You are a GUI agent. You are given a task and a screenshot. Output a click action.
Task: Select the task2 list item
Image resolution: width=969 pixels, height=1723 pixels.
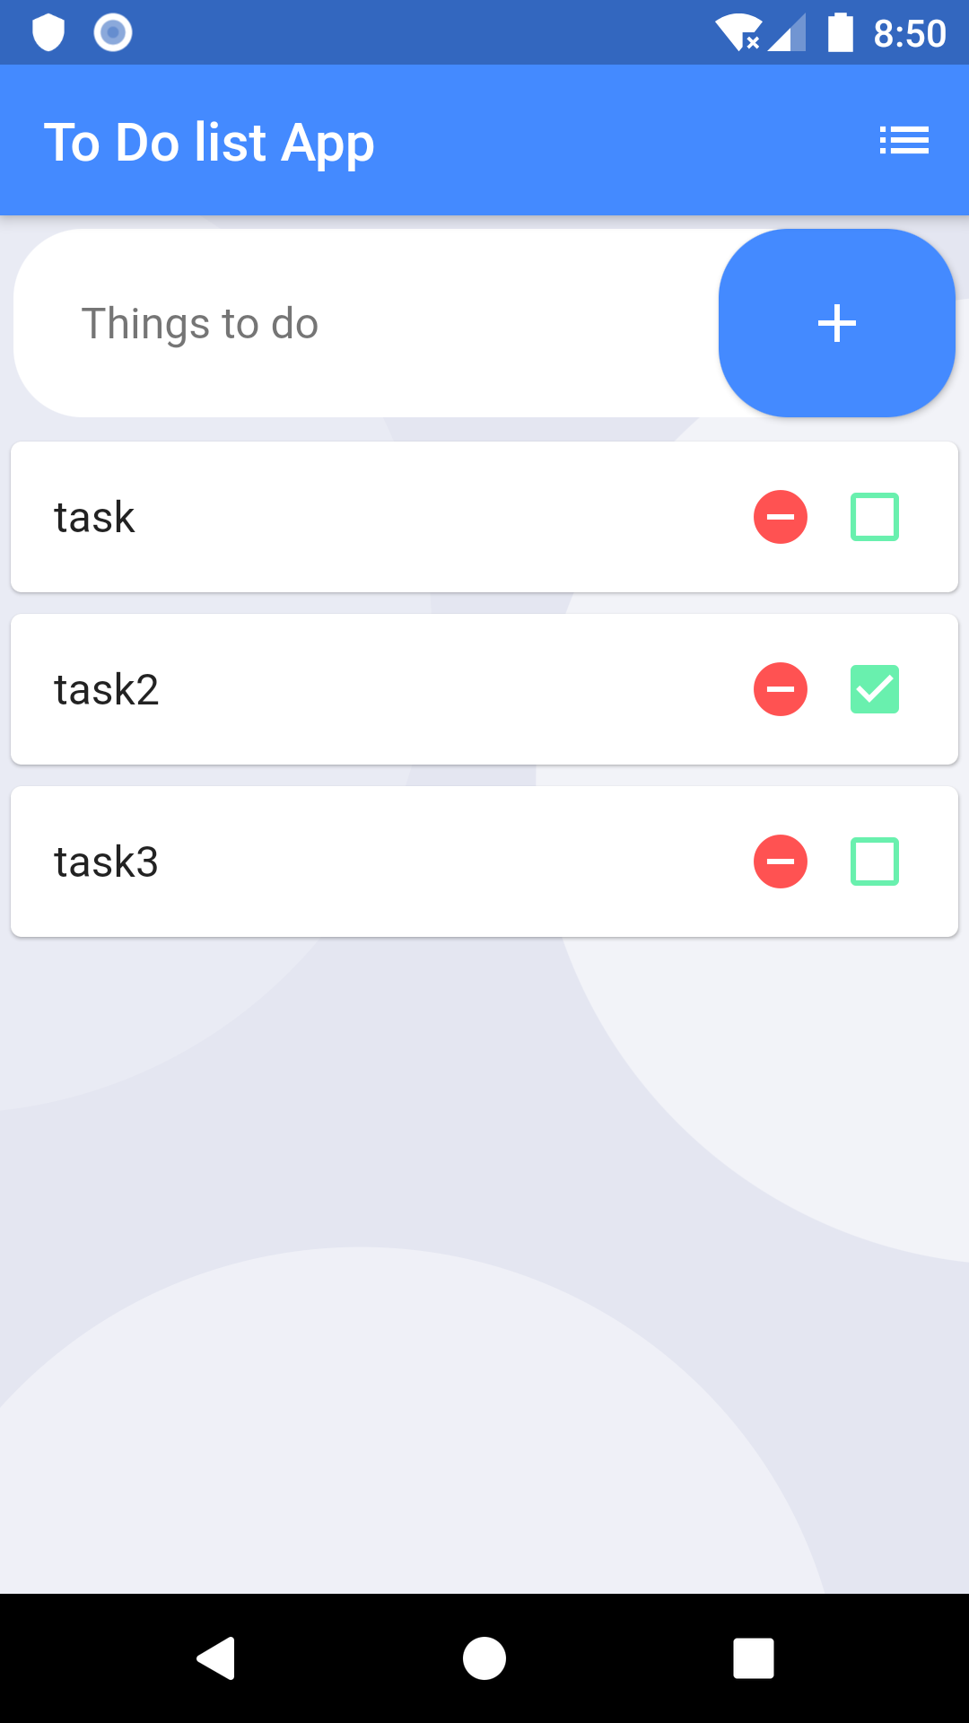click(x=484, y=689)
